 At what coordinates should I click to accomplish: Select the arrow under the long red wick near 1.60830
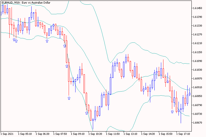[69, 98]
